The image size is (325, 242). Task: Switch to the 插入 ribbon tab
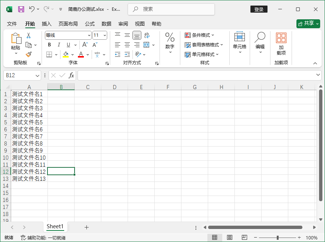pos(46,24)
